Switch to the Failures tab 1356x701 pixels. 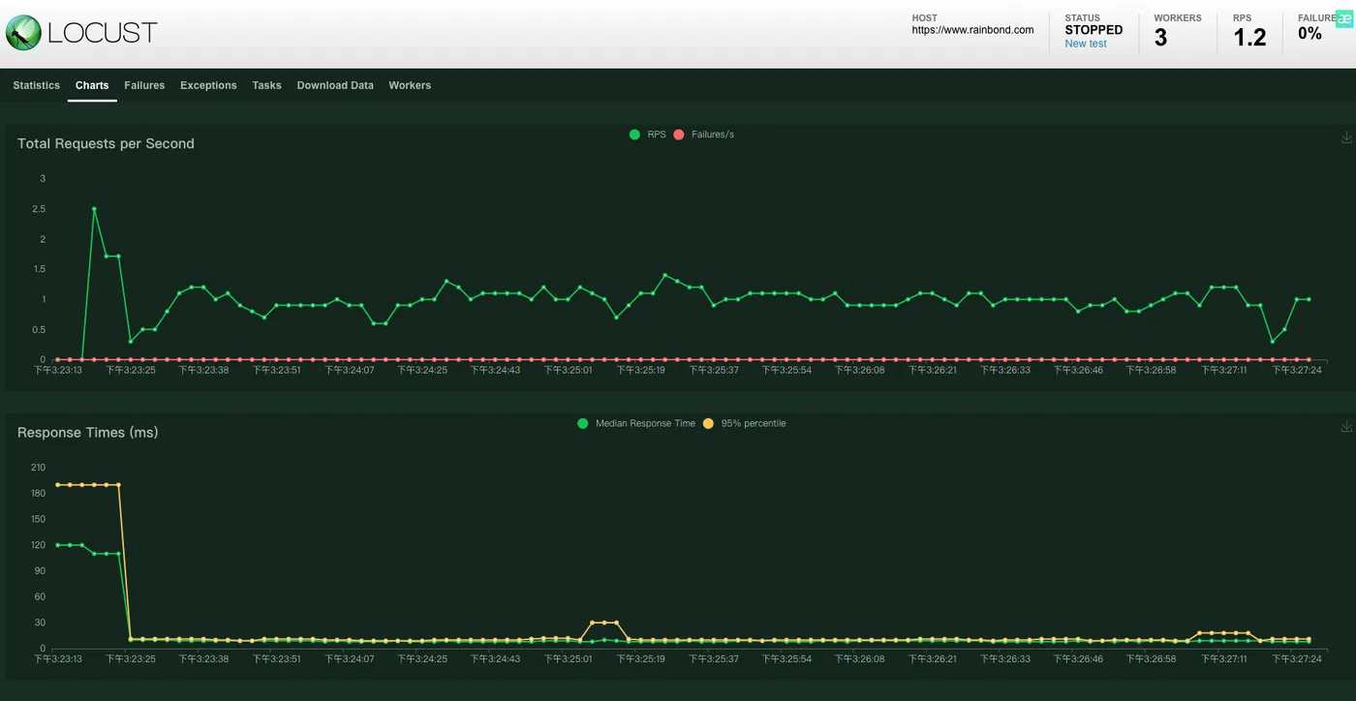pos(144,85)
